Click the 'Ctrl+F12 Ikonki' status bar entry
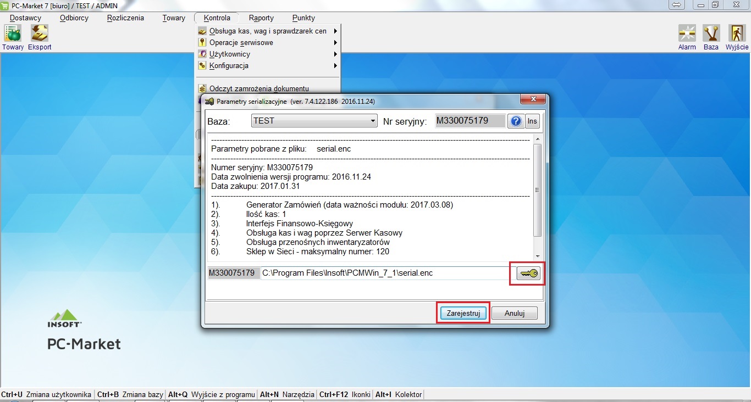Screen dimensions: 751x402 345,394
